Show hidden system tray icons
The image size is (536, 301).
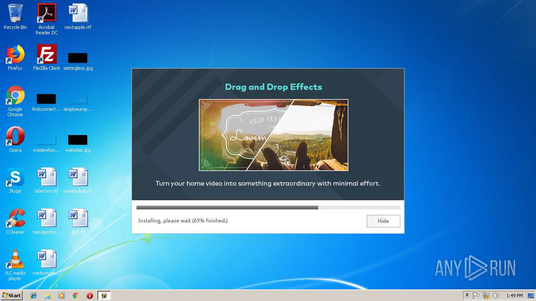467,296
